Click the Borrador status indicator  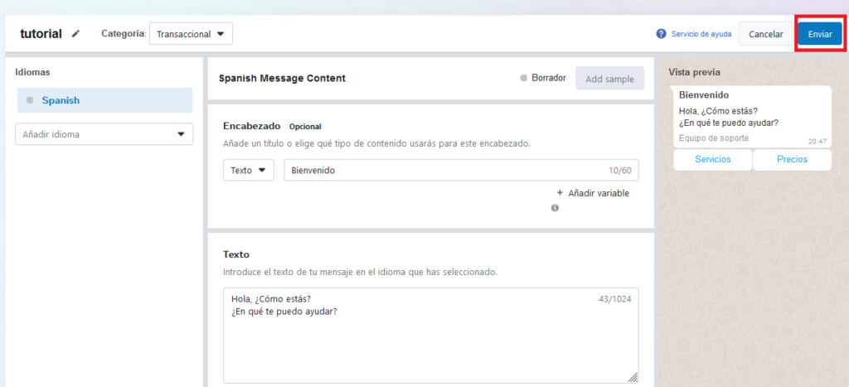(543, 78)
